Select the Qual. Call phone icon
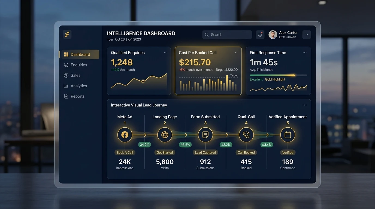The width and height of the screenshot is (375, 209). click(246, 135)
